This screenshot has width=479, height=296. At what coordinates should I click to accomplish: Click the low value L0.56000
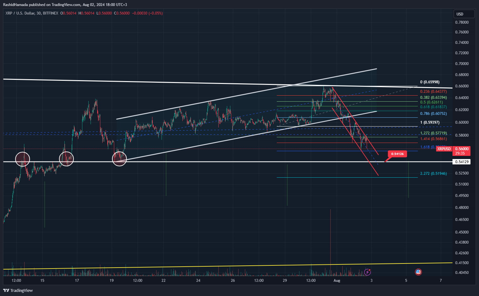point(104,13)
